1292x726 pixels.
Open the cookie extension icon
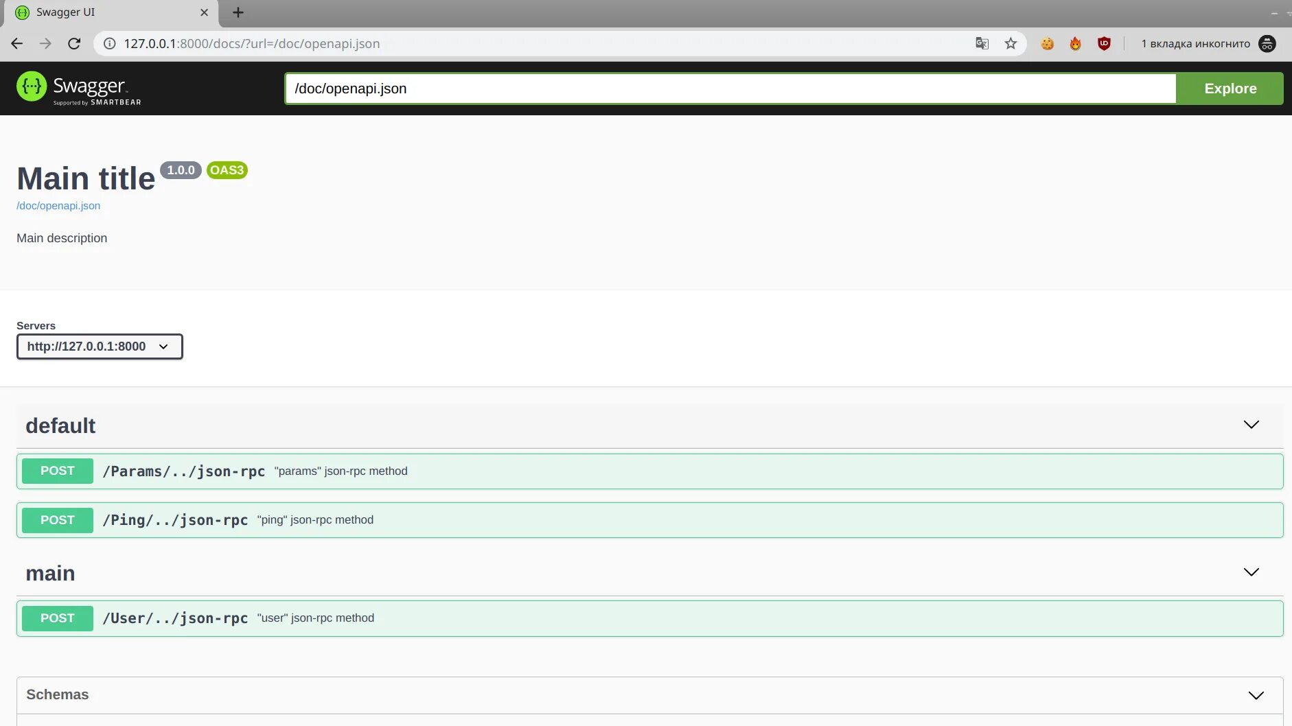pyautogui.click(x=1047, y=43)
